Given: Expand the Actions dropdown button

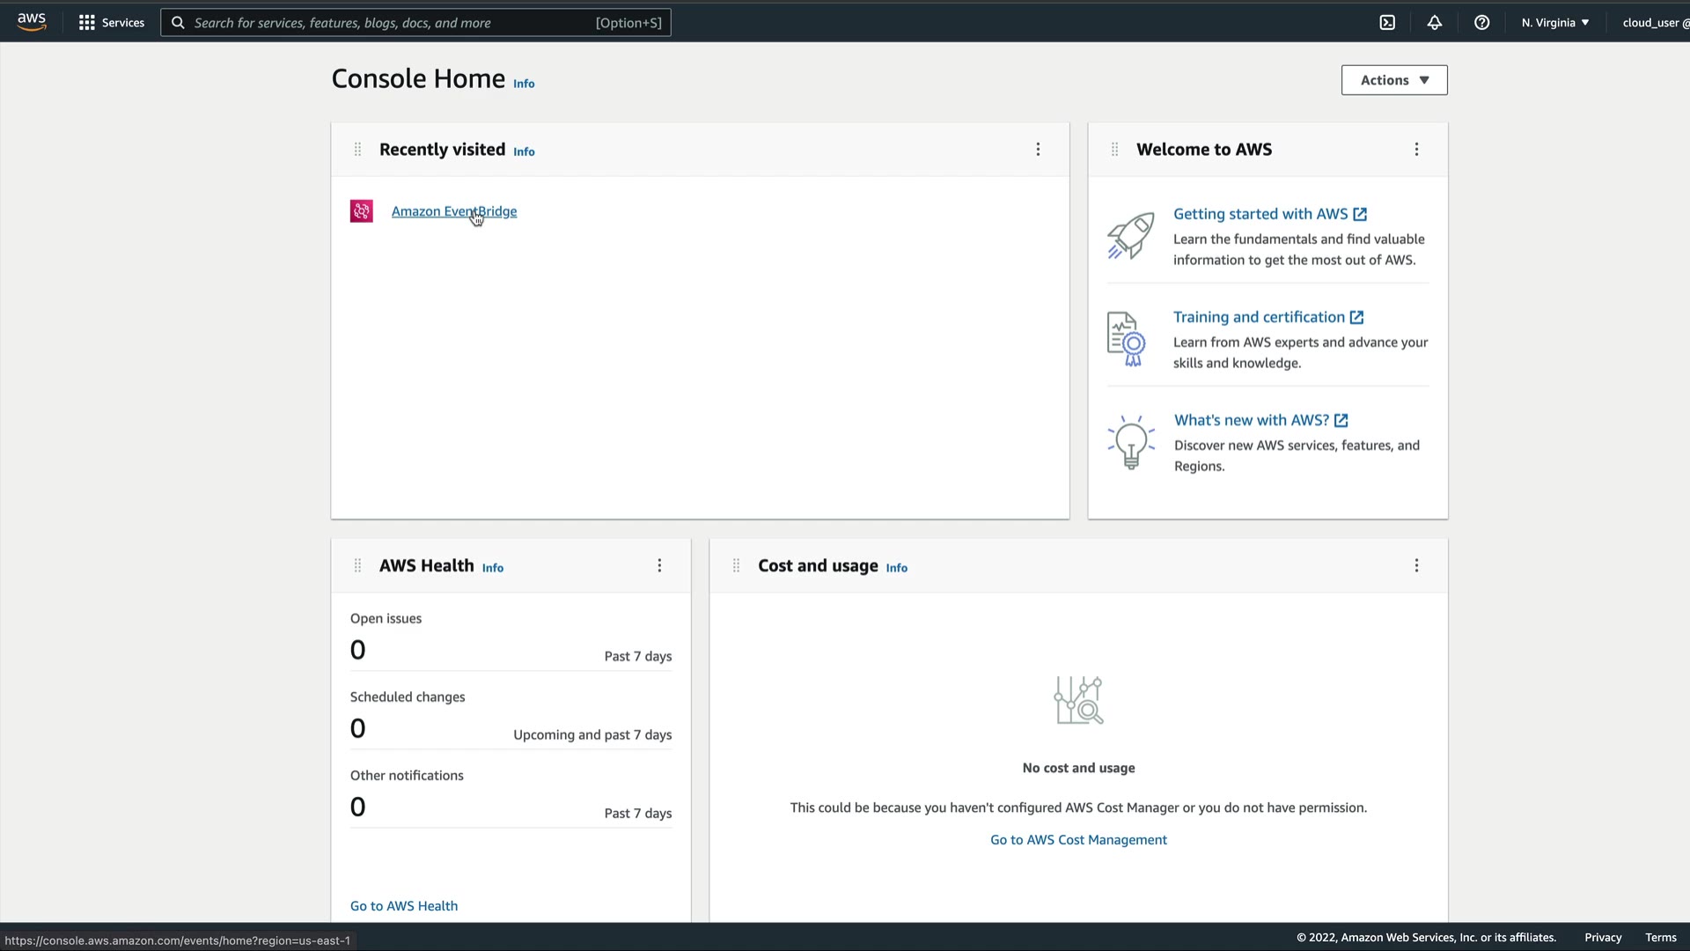Looking at the screenshot, I should (1393, 80).
